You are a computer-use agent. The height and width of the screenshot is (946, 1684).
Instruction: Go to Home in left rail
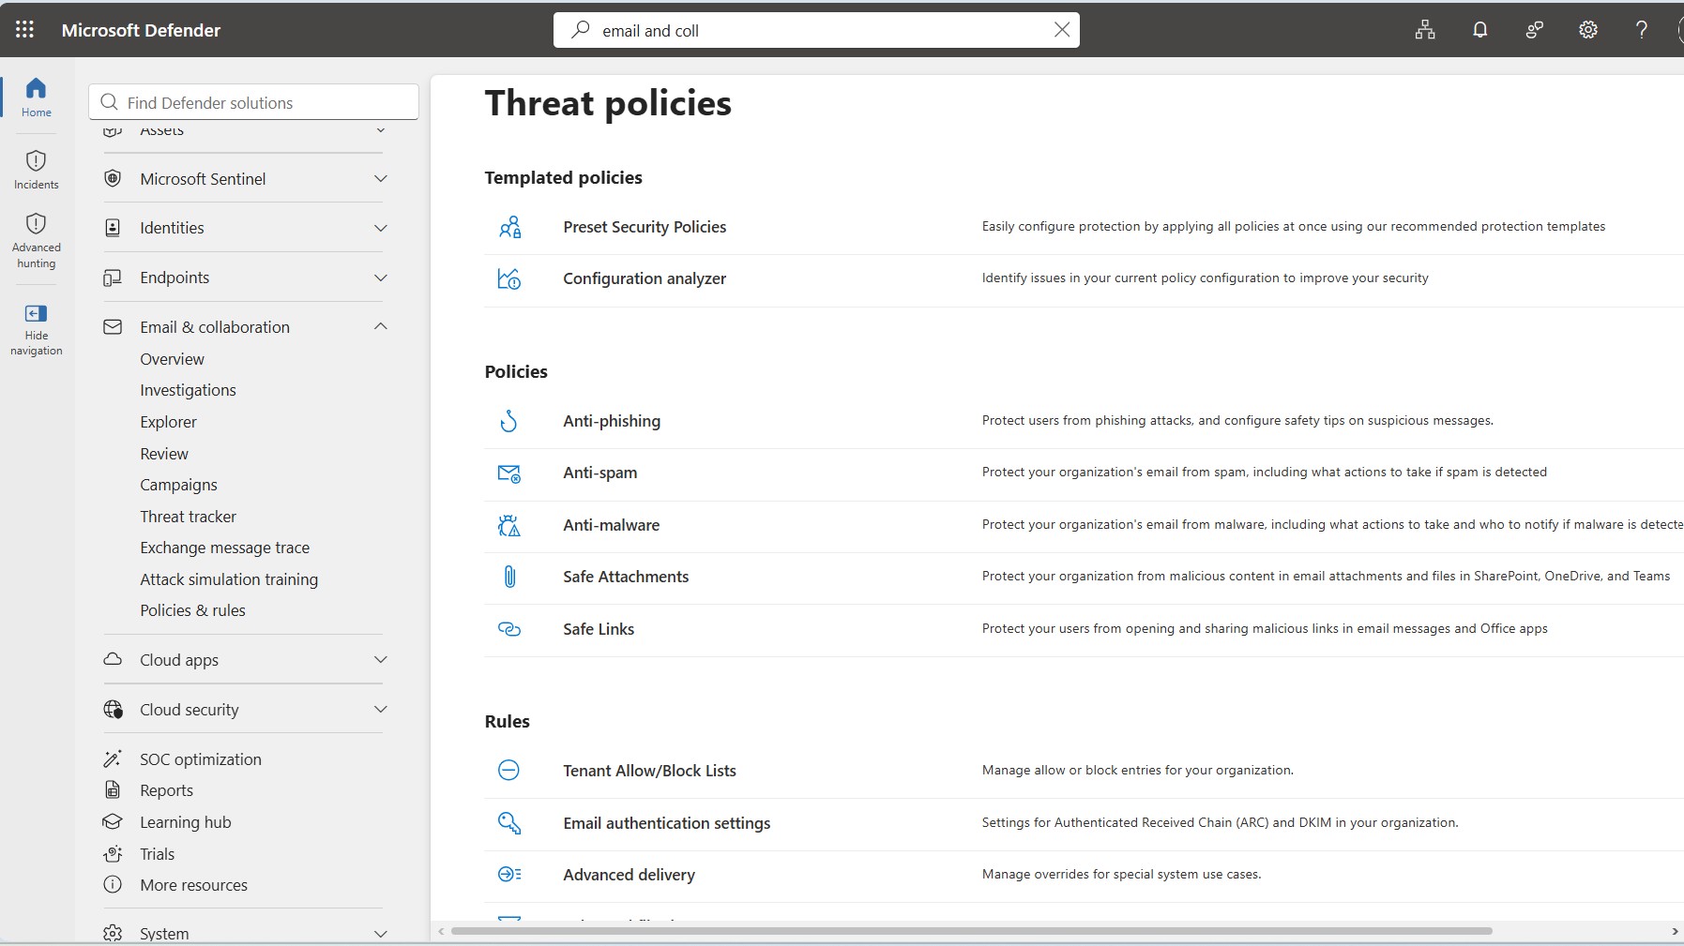pos(37,98)
